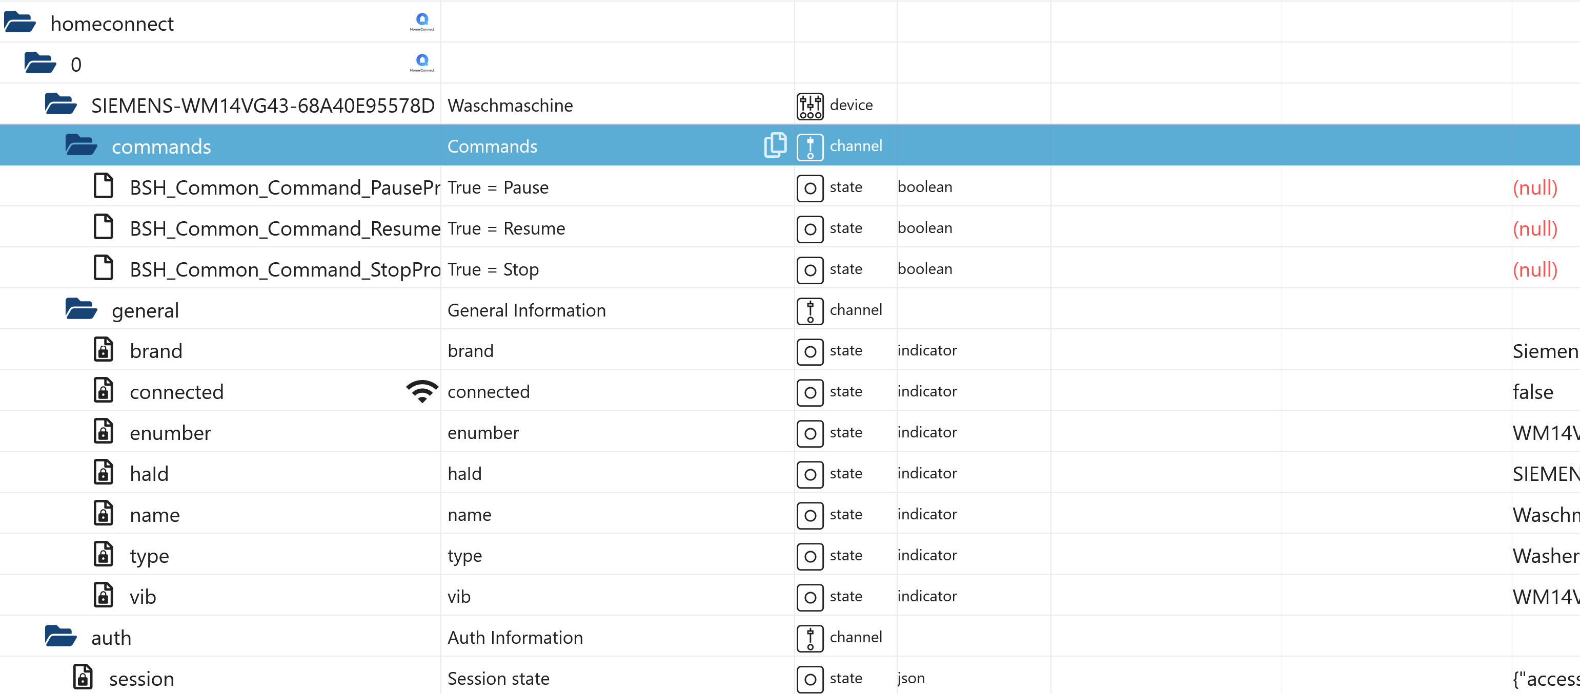1580x694 pixels.
Task: Select the vib state row
Action: (143, 597)
